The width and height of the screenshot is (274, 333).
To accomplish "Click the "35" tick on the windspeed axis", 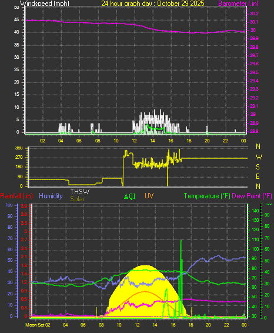I will pyautogui.click(x=16, y=45).
